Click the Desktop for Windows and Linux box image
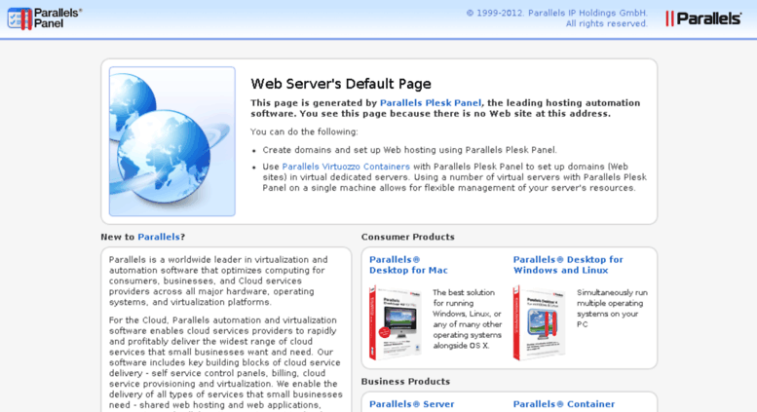757x412 pixels. point(540,322)
